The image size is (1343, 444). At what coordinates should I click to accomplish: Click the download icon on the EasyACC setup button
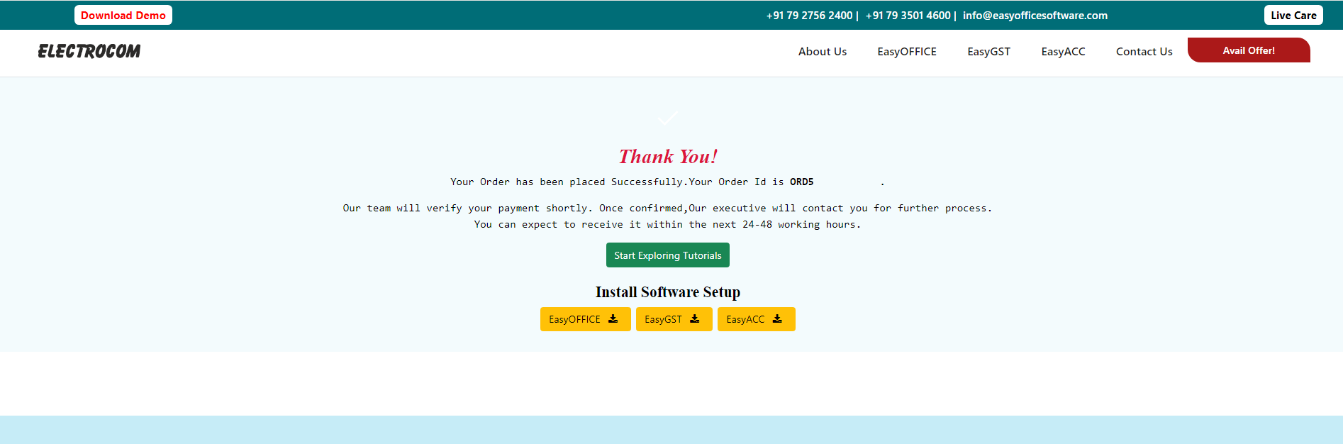point(777,319)
